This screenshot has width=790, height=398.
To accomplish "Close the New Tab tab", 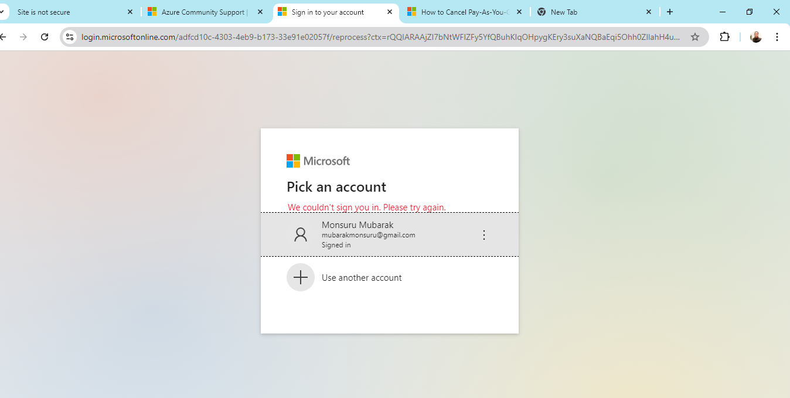I will pyautogui.click(x=649, y=12).
